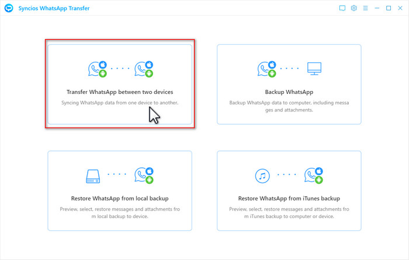Screen dimensions: 409x260
Task: Open the feedback message icon
Action: 342,8
